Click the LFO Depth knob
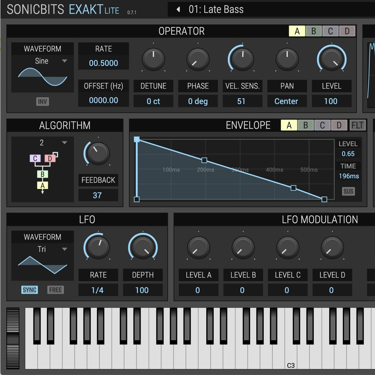The image size is (375, 375). pyautogui.click(x=143, y=247)
